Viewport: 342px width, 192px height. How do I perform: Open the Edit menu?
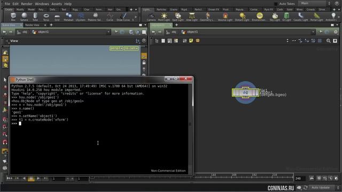(x=15, y=4)
